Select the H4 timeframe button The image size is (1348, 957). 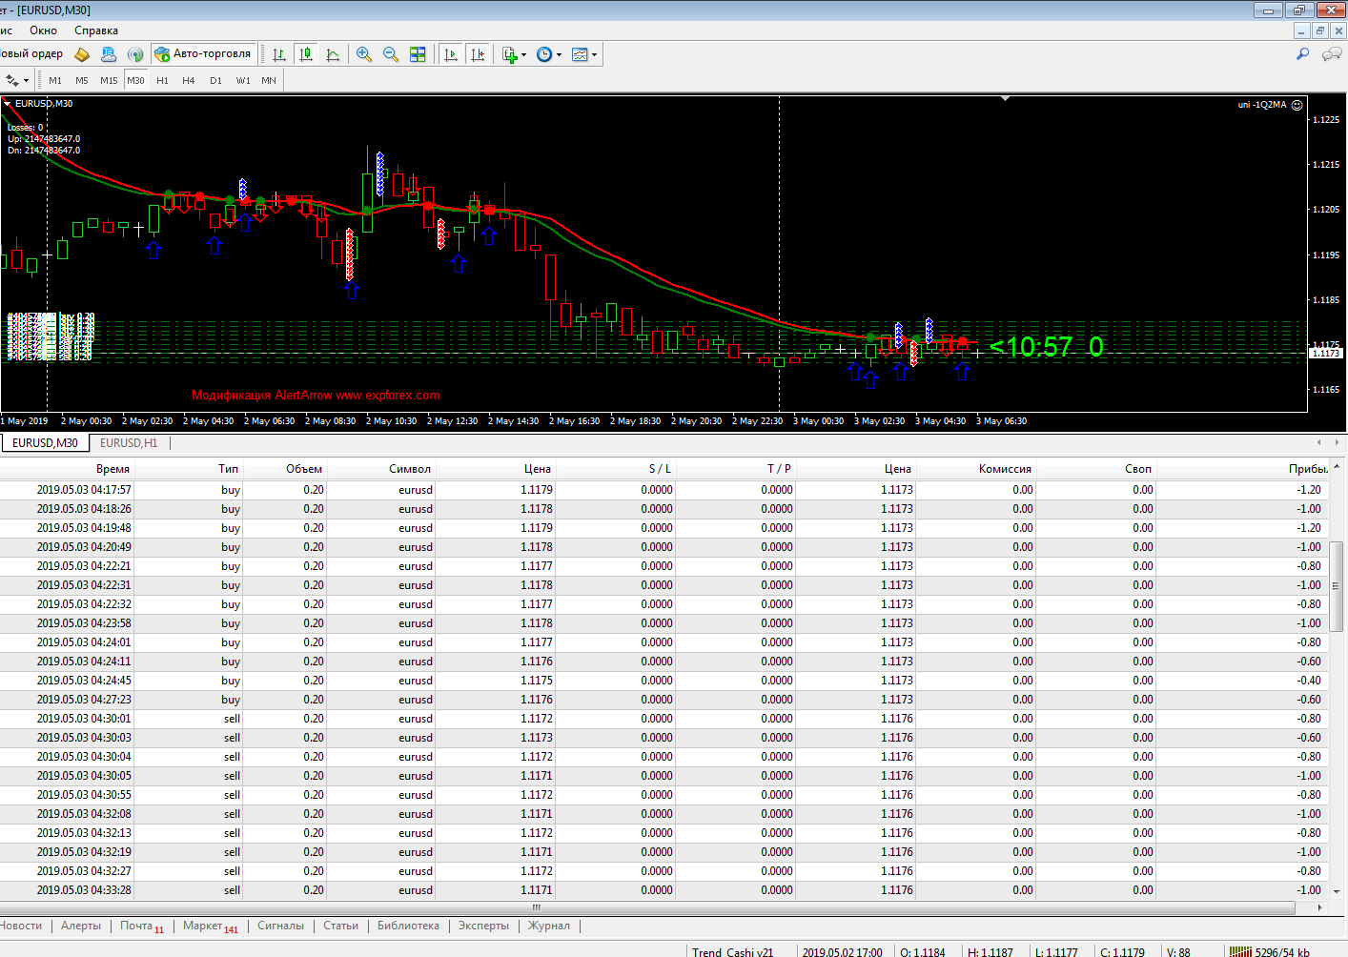(189, 81)
